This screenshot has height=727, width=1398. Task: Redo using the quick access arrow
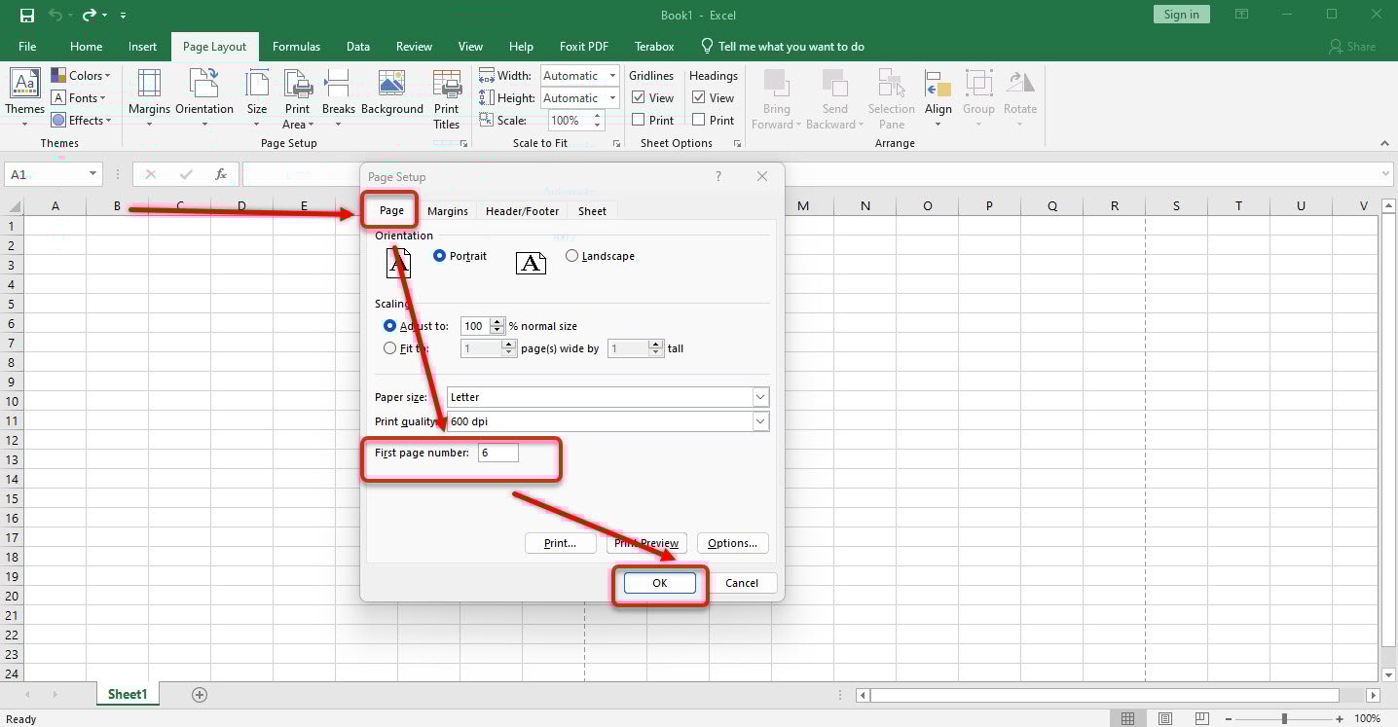(90, 16)
